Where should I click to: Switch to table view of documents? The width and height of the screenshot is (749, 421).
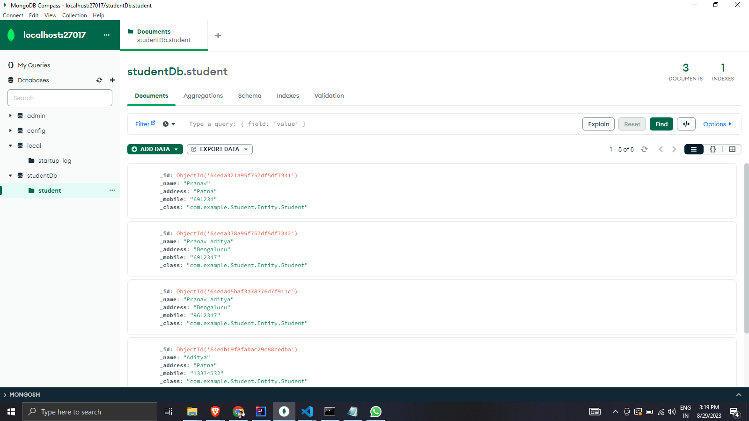[732, 149]
